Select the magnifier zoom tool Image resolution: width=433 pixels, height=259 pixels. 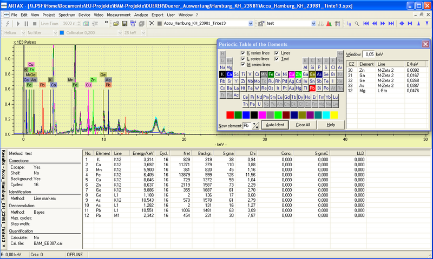[357, 24]
